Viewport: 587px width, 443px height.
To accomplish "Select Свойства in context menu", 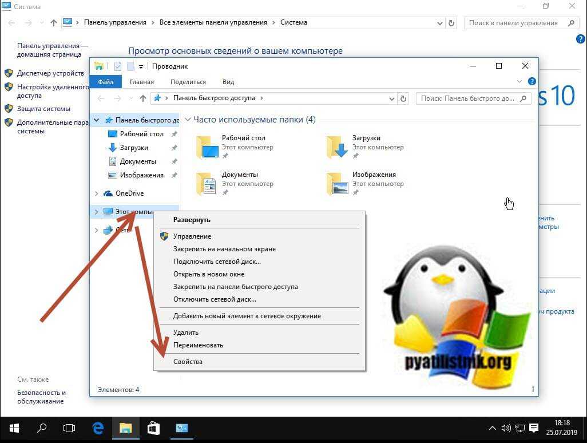I will pyautogui.click(x=188, y=362).
